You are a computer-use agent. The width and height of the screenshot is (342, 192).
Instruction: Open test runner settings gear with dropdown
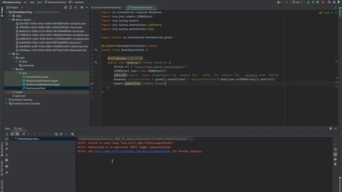(x=73, y=134)
